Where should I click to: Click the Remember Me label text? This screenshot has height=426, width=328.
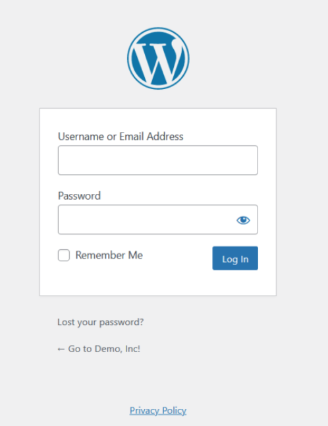(109, 255)
